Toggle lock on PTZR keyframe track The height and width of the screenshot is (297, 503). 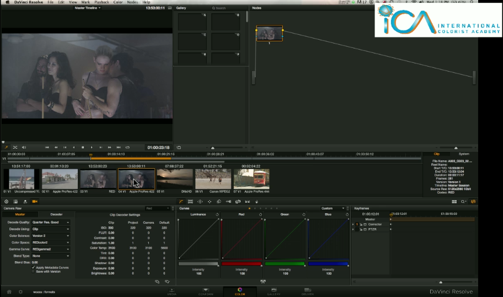pyautogui.click(x=361, y=229)
